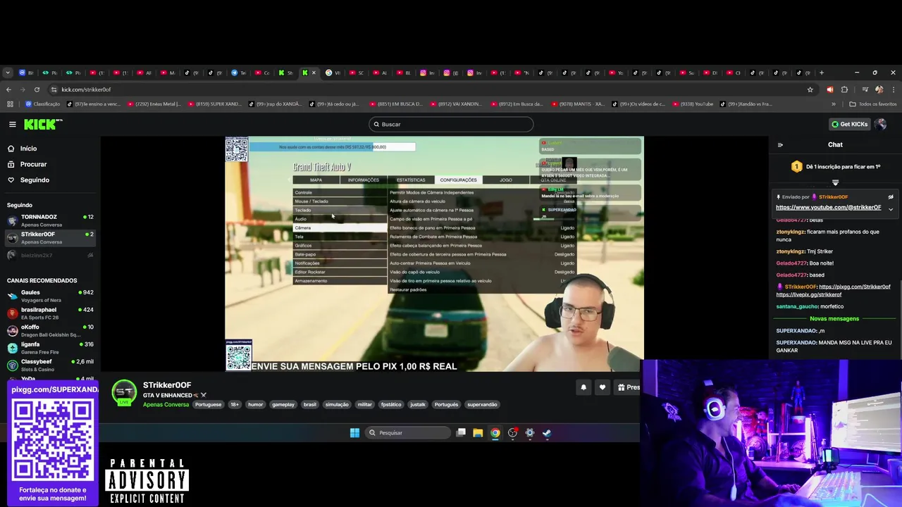
Task: Open Steam from the taskbar
Action: pos(547,433)
